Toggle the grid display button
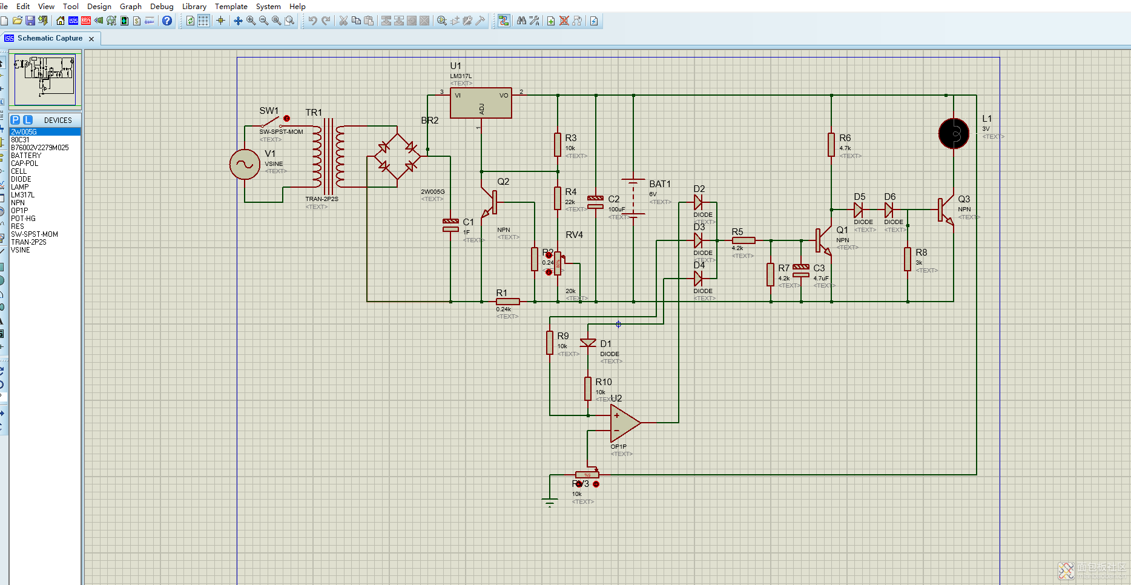1131x585 pixels. click(x=203, y=21)
